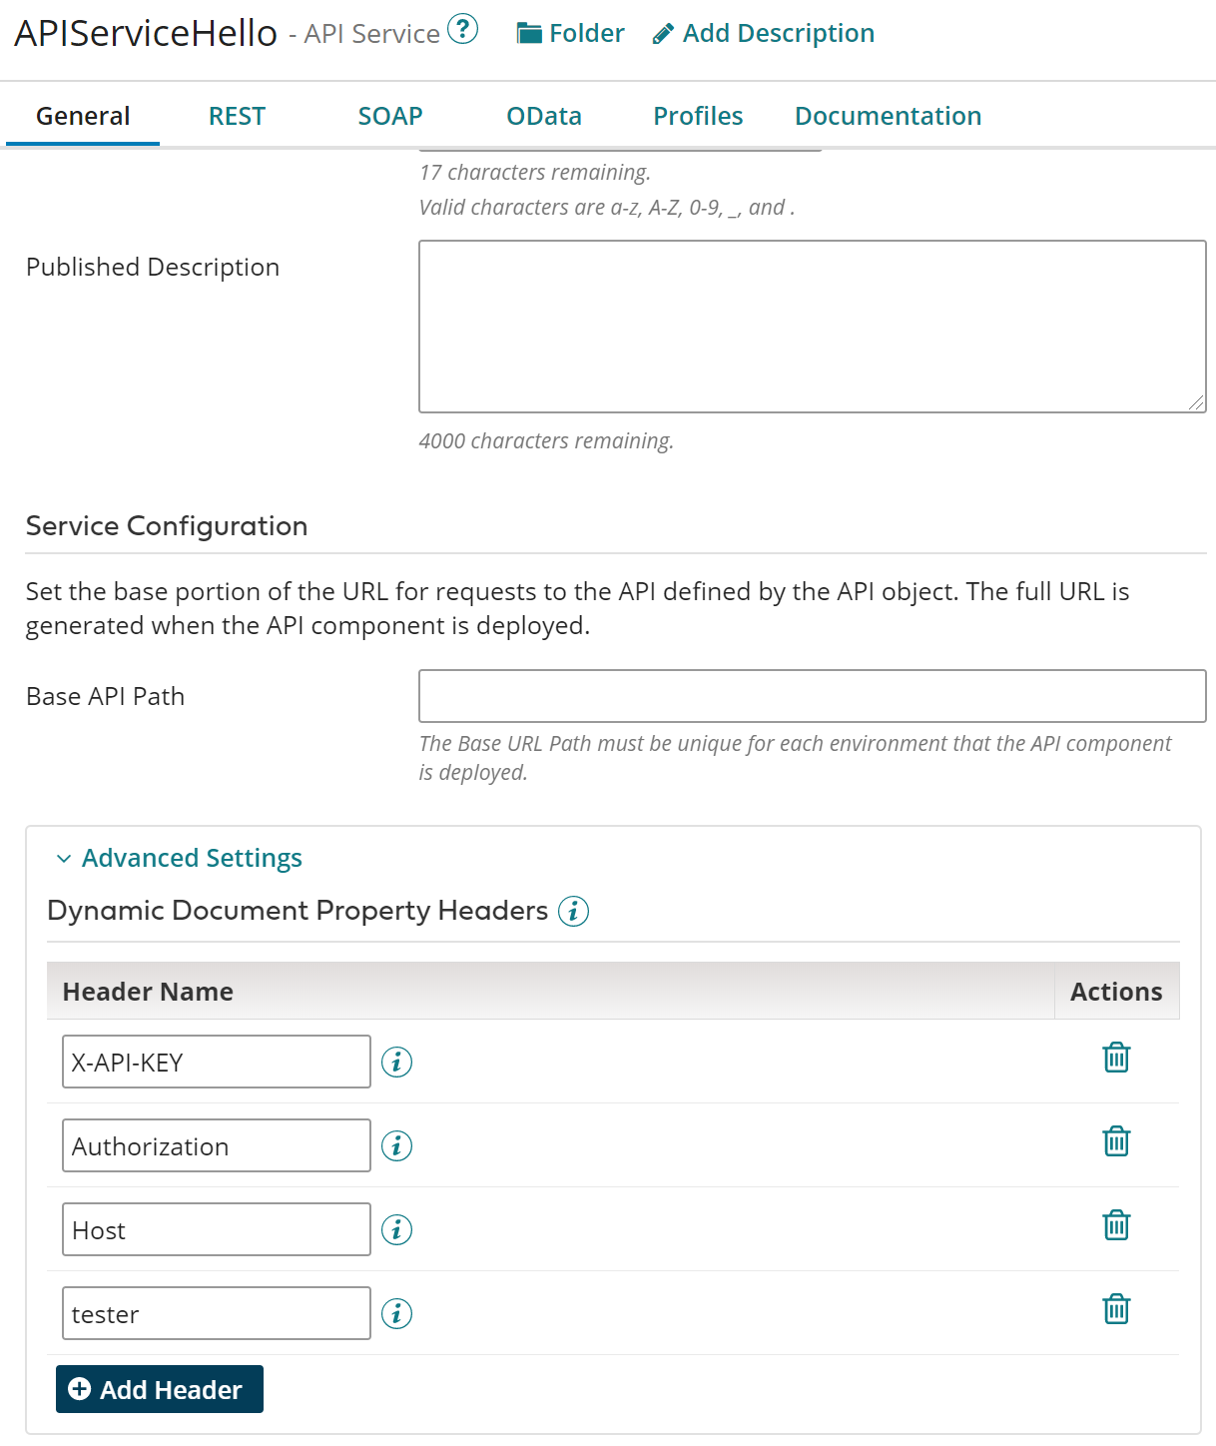Switch to the REST tab

tap(237, 116)
